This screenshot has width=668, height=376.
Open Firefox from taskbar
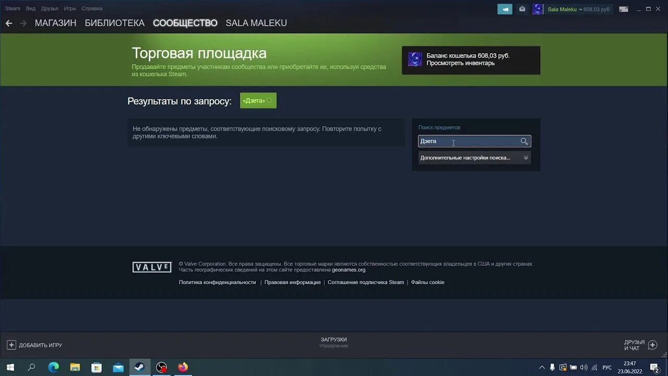click(x=183, y=367)
